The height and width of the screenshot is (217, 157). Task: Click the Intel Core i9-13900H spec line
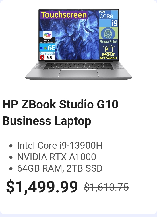(60, 145)
